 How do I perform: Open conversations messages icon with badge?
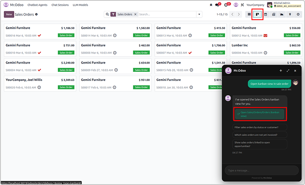coord(217,5)
